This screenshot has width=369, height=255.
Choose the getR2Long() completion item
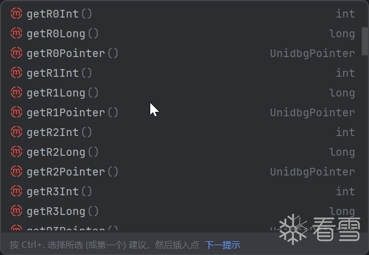(63, 152)
